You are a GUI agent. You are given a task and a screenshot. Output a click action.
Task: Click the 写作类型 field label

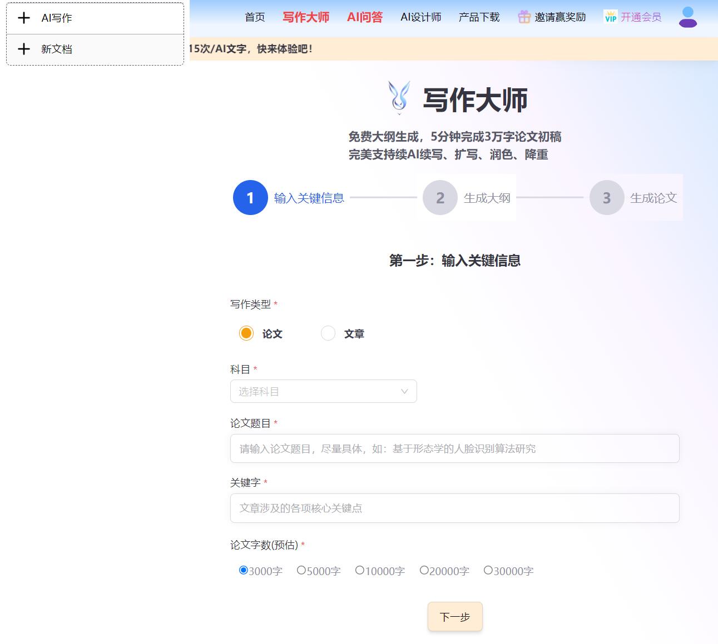[250, 304]
